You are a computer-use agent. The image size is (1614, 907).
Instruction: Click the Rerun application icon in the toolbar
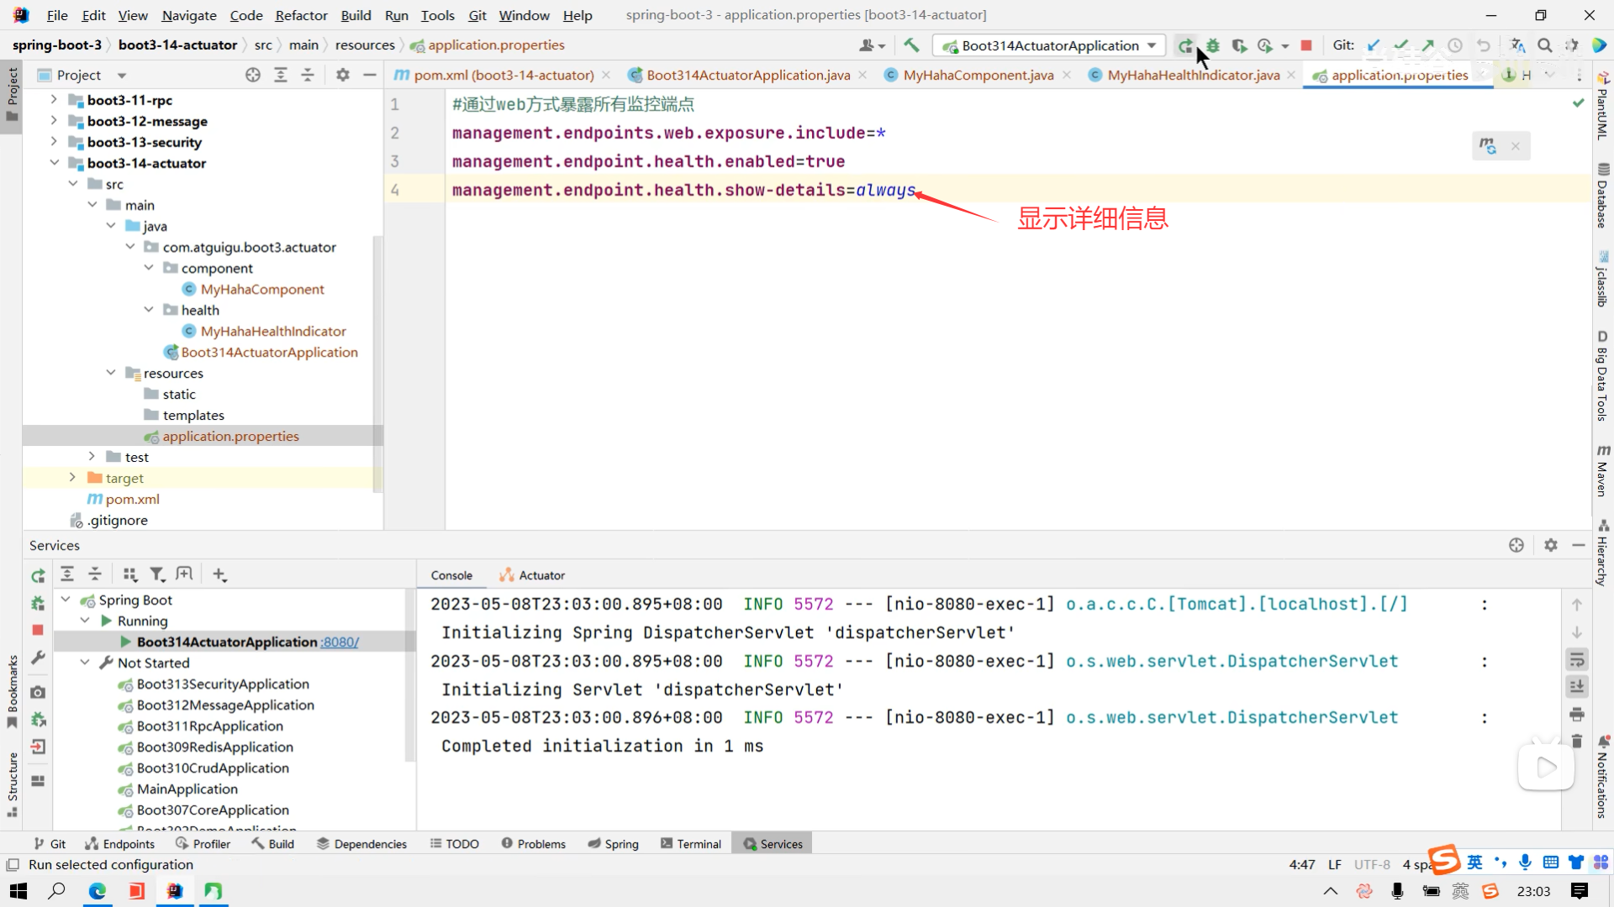click(1184, 46)
